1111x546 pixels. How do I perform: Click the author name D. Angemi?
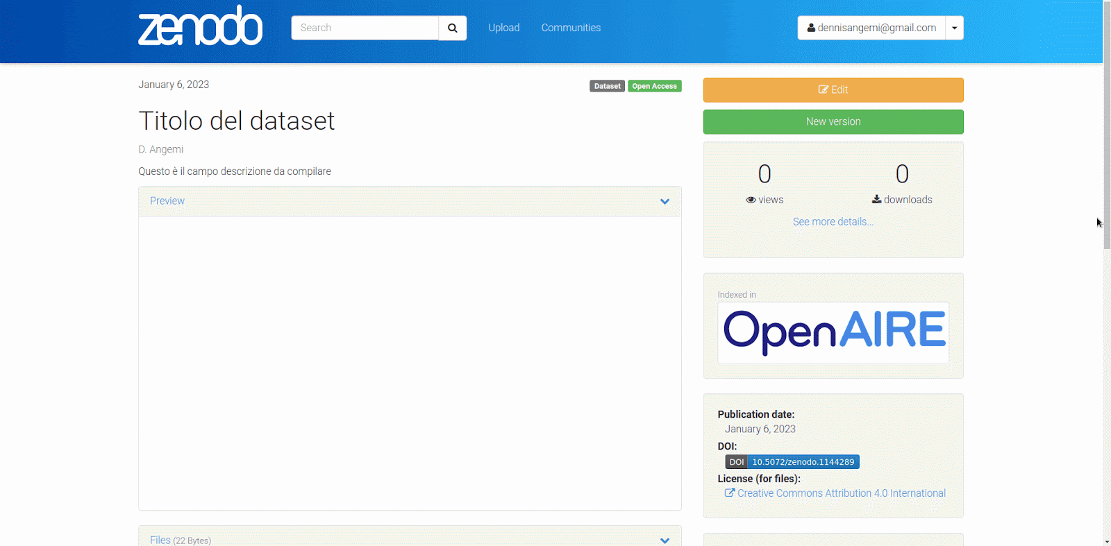(161, 149)
